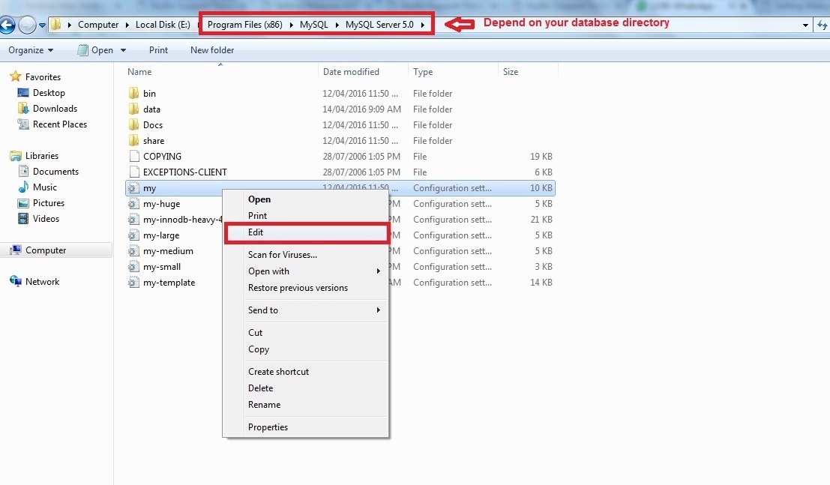Sort files by Date modified column
830x485 pixels.
click(351, 72)
